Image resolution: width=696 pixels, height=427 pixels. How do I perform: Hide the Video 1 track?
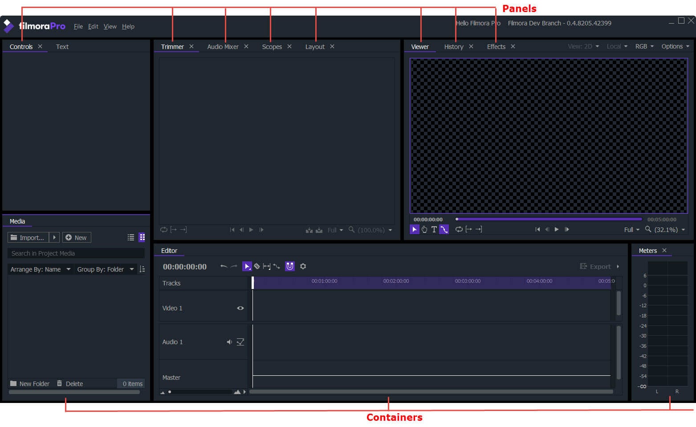240,308
